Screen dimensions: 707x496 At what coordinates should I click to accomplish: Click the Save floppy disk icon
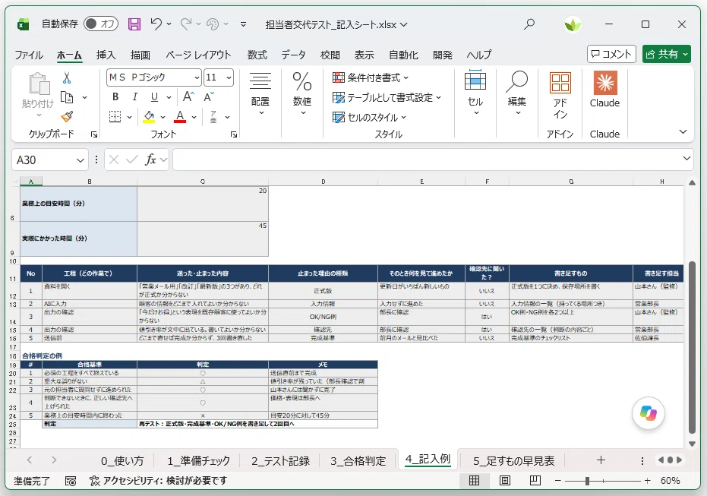coord(134,24)
